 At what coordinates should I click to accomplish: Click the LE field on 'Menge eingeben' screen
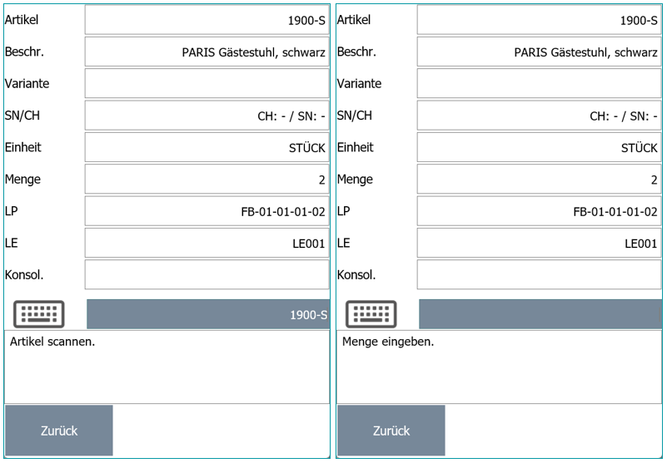click(539, 243)
